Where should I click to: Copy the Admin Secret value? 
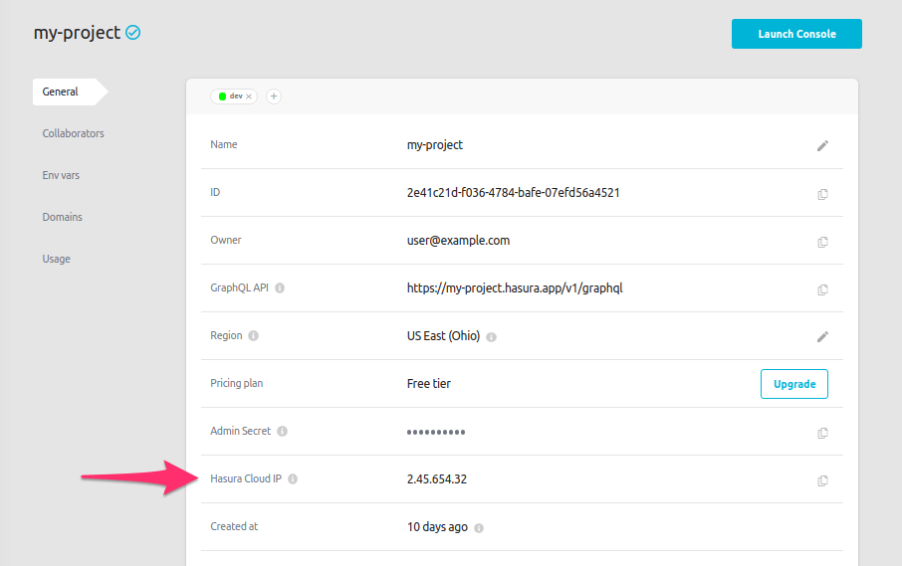pyautogui.click(x=822, y=433)
